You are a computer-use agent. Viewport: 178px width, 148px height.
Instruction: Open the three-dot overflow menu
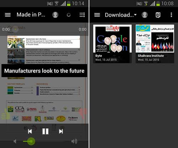(x=171, y=15)
